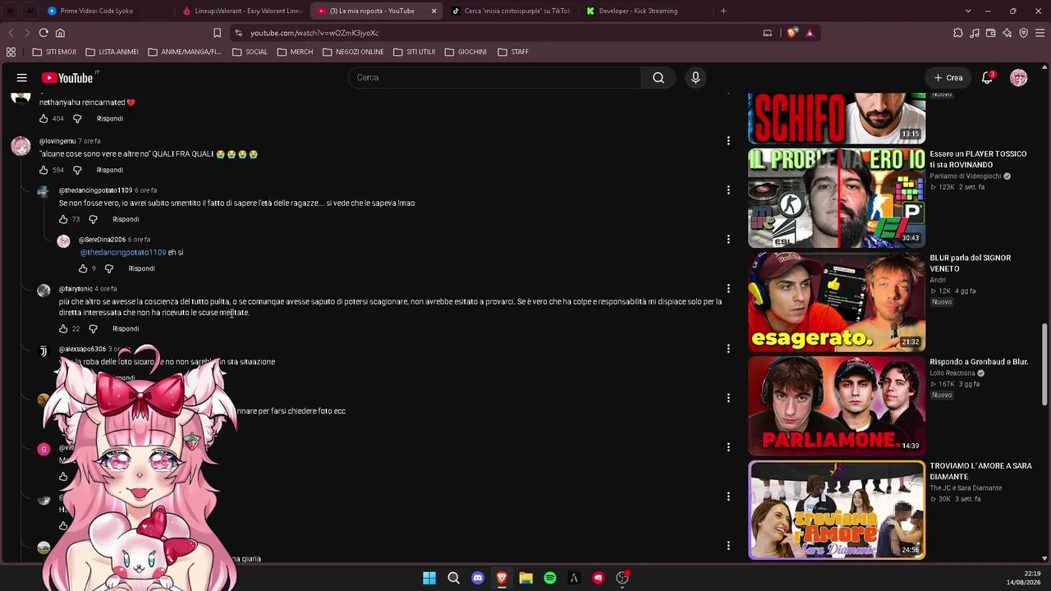Click the YouTube search magnifier button

[x=659, y=78]
